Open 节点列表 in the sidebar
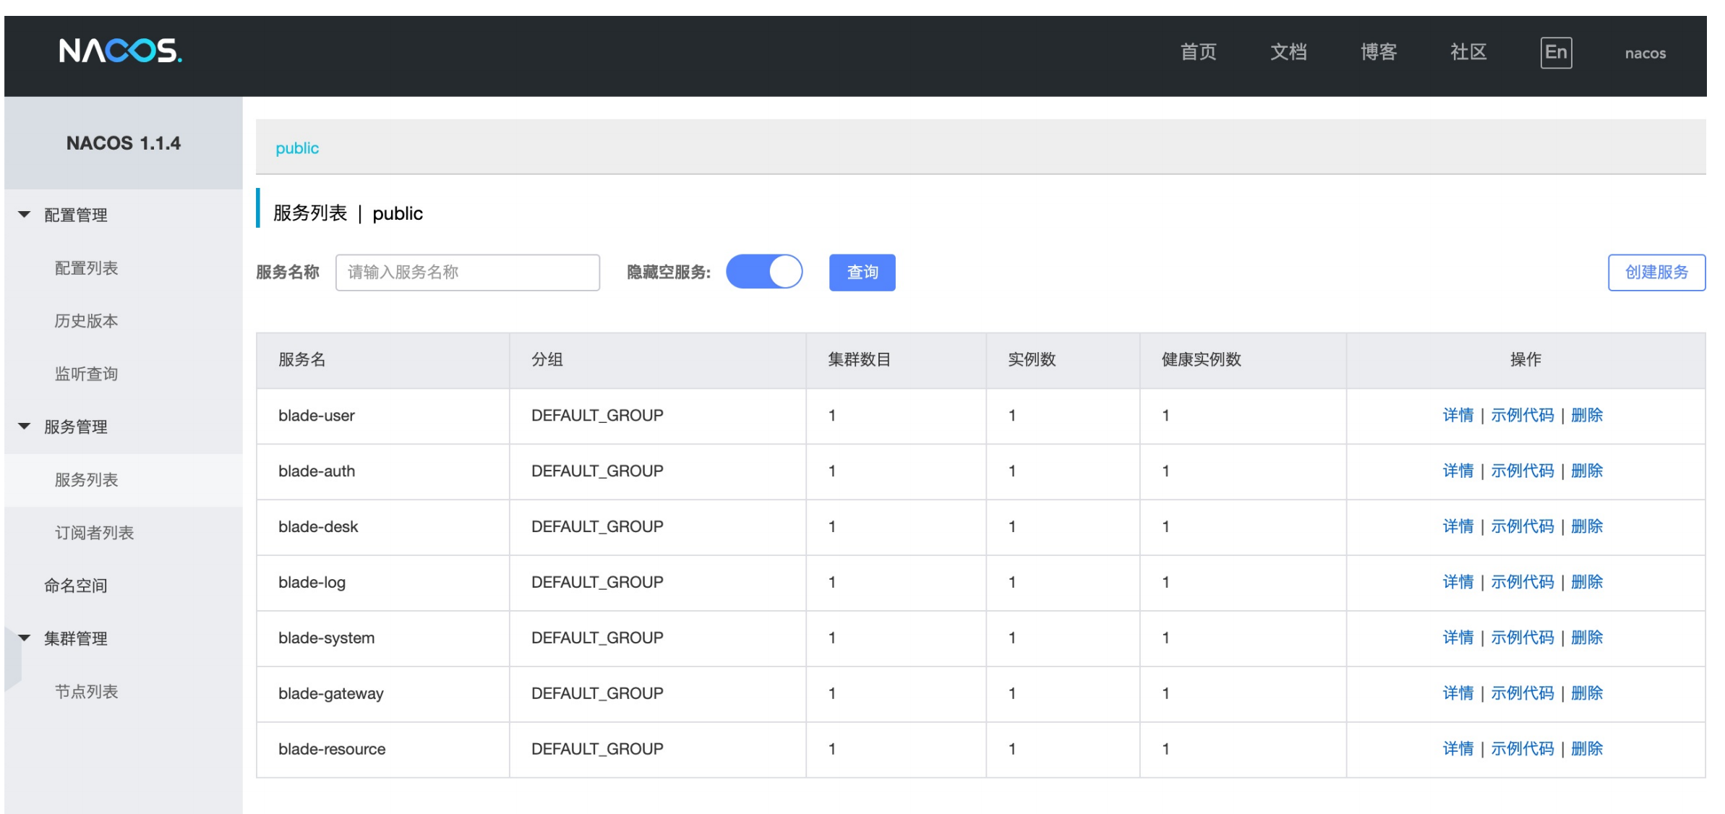The width and height of the screenshot is (1725, 814). (86, 692)
